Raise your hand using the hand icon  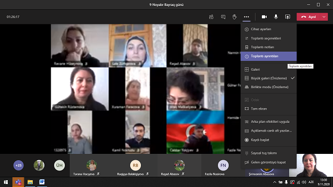tap(235, 17)
